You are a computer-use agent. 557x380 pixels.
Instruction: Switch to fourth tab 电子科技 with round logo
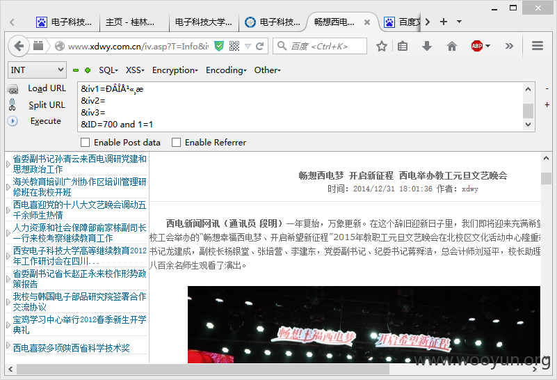tap(273, 22)
